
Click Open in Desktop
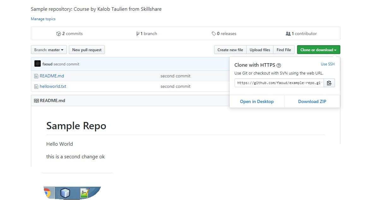coord(257,101)
